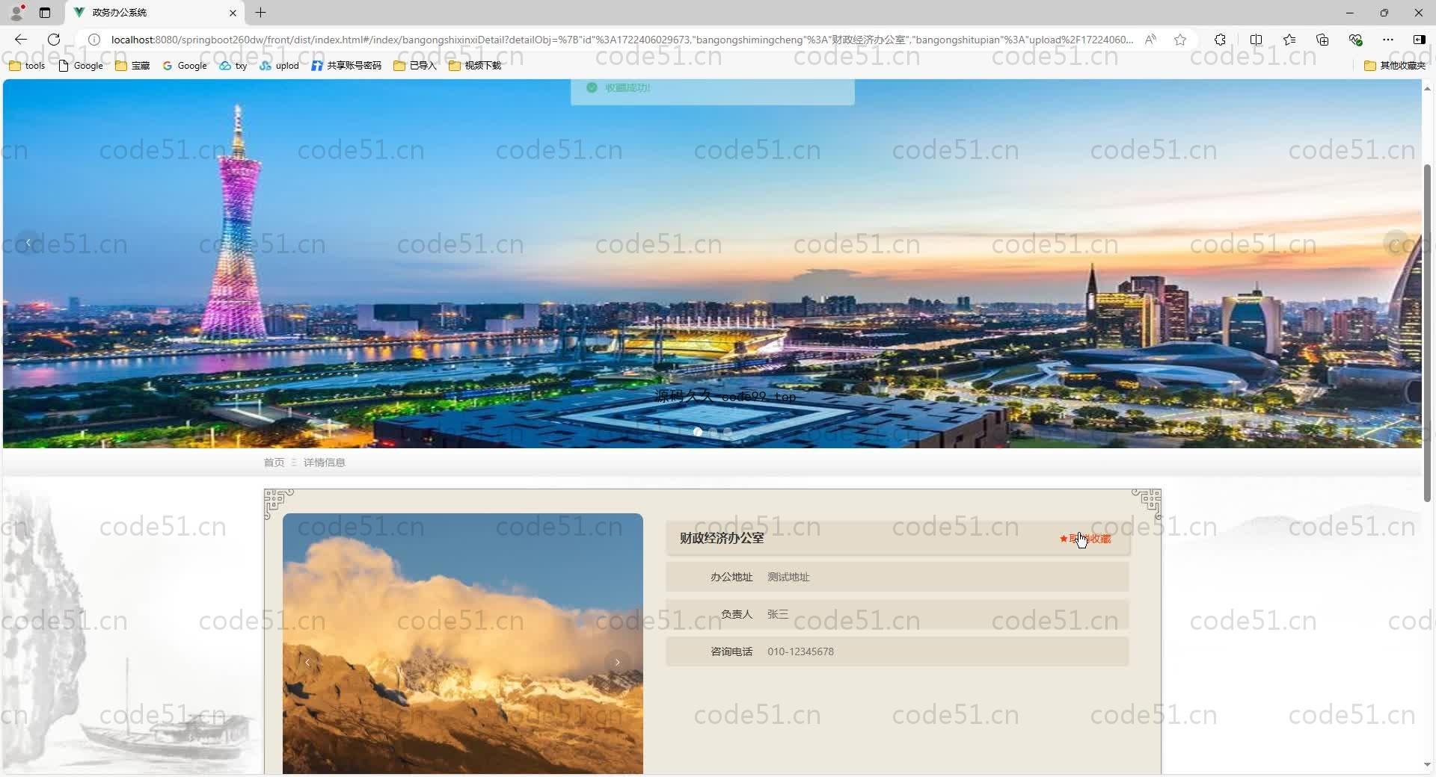Click the scrollbar down arrow
Viewport: 1436px width, 777px height.
pos(1427,764)
